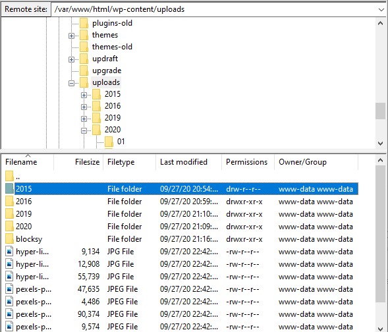
Task: Select the 01 subfolder in tree
Action: coord(121,142)
